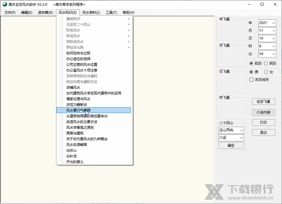Screen dimensions: 282x204
Task: Open the 工具(T) menu
Action: click(x=111, y=12)
